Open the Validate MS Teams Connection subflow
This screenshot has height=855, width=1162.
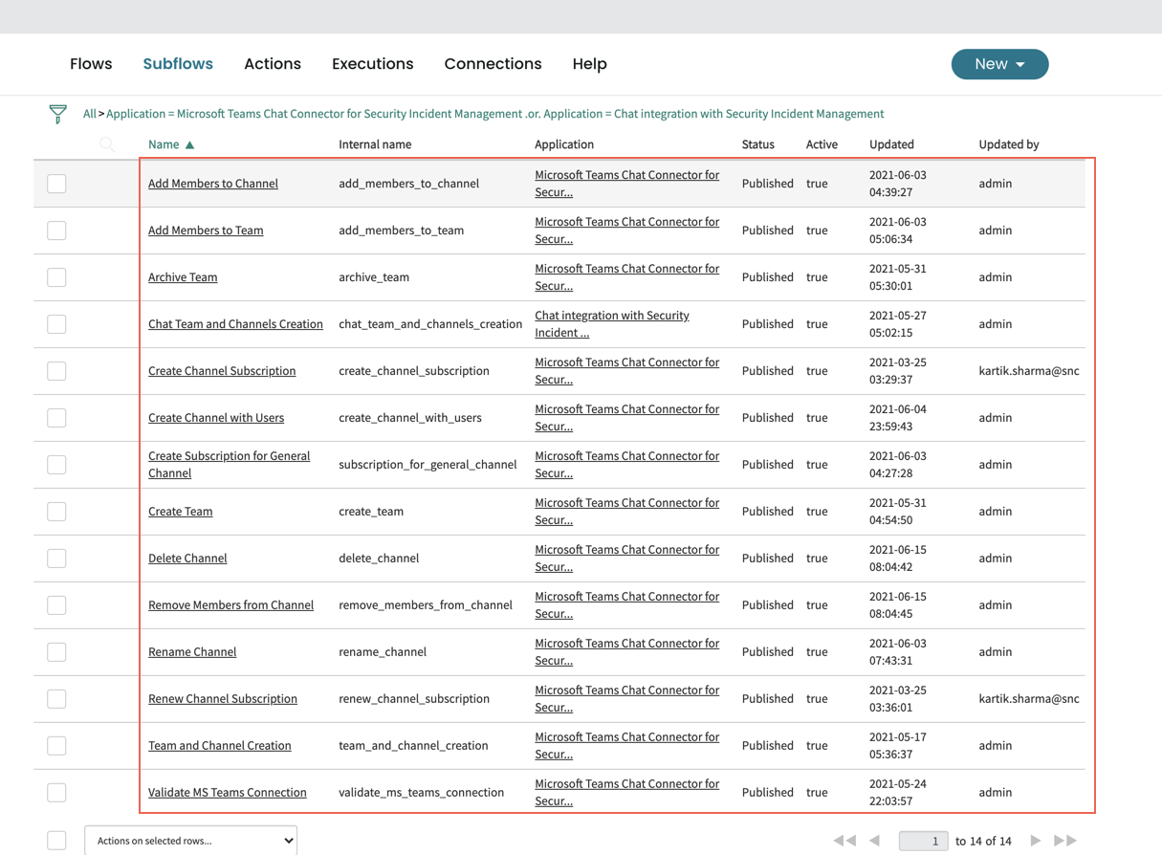click(x=228, y=793)
